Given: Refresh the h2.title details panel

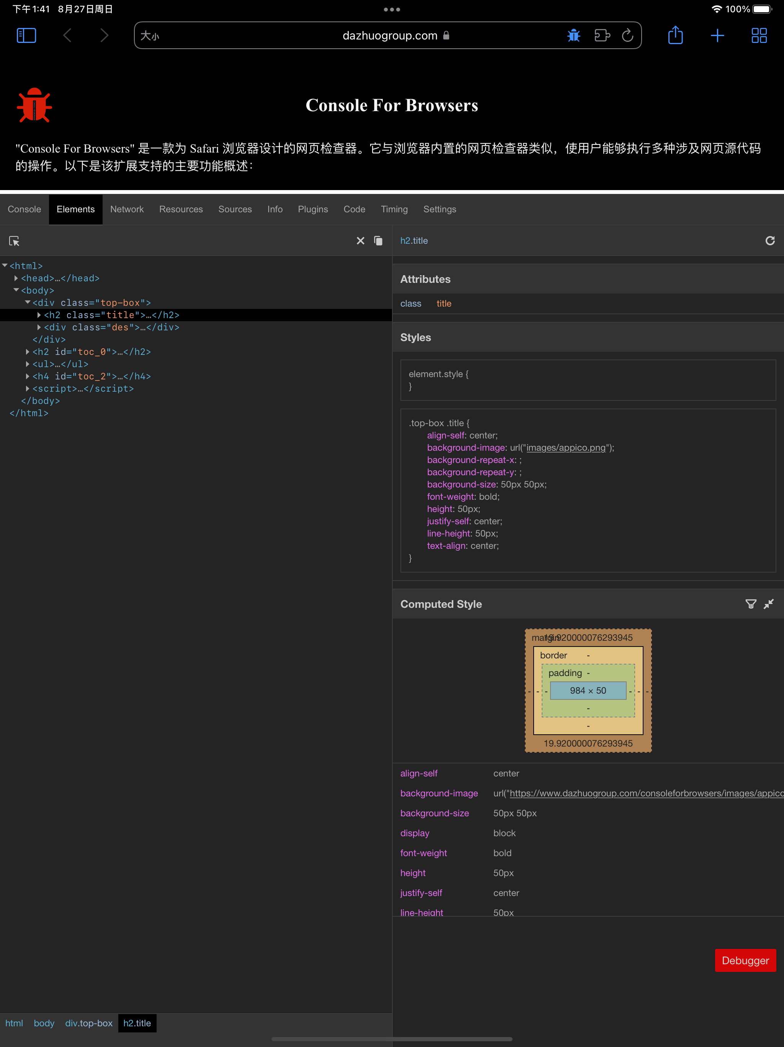Looking at the screenshot, I should (x=770, y=241).
